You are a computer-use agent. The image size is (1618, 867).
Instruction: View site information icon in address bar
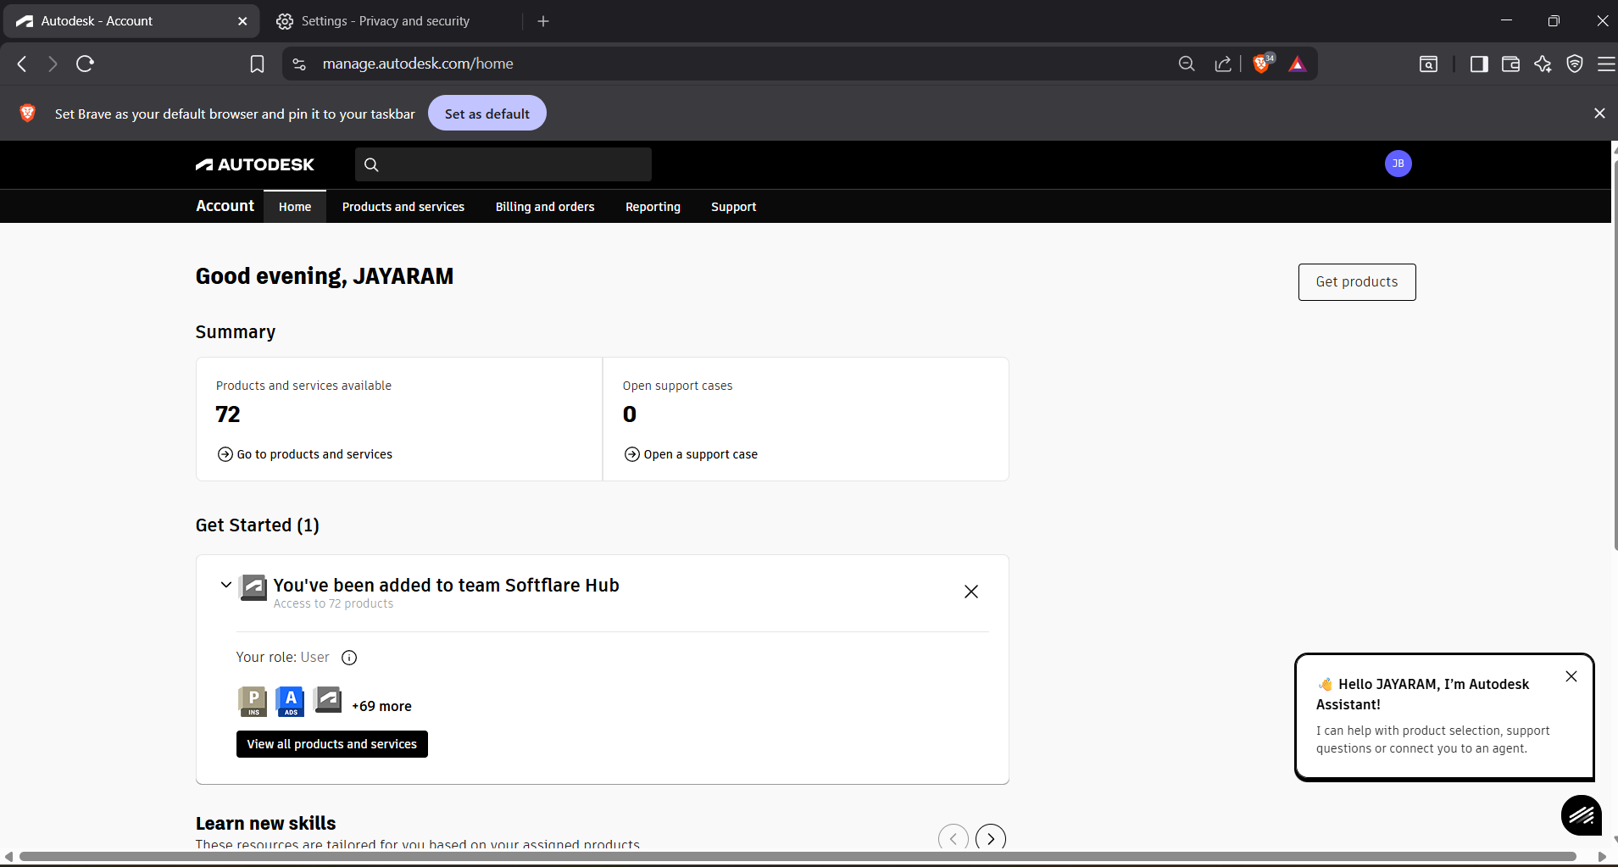[x=299, y=64]
